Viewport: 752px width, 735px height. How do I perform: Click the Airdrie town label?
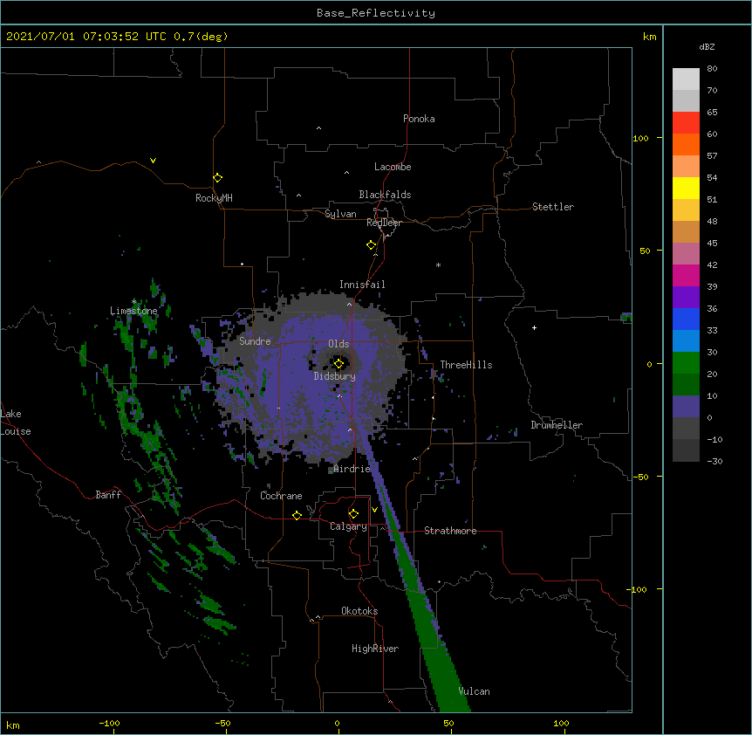point(352,469)
